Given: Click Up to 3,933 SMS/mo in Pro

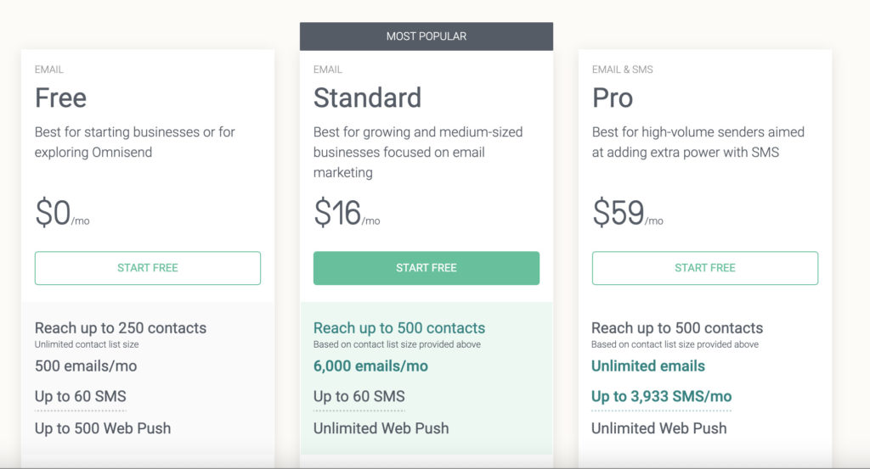Looking at the screenshot, I should point(661,396).
